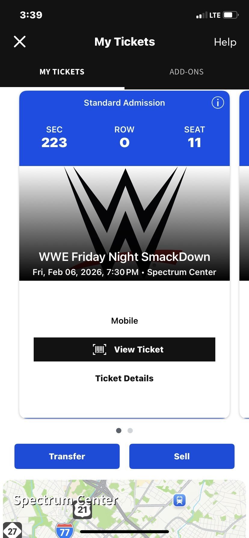The image size is (249, 538).
Task: Tap the WWE logo event image
Action: click(x=124, y=210)
